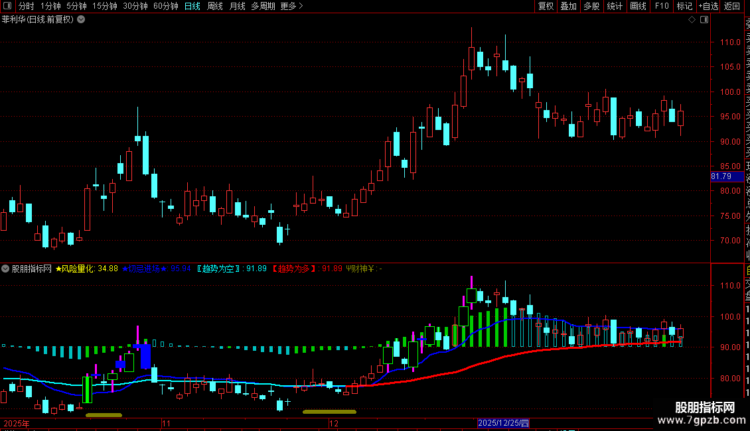The height and width of the screenshot is (431, 750).
Task: Click the 70.00 label on main price axis
Action: tap(730, 240)
